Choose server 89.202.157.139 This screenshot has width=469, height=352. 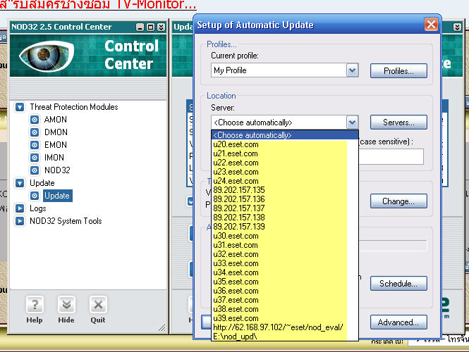pos(285,227)
